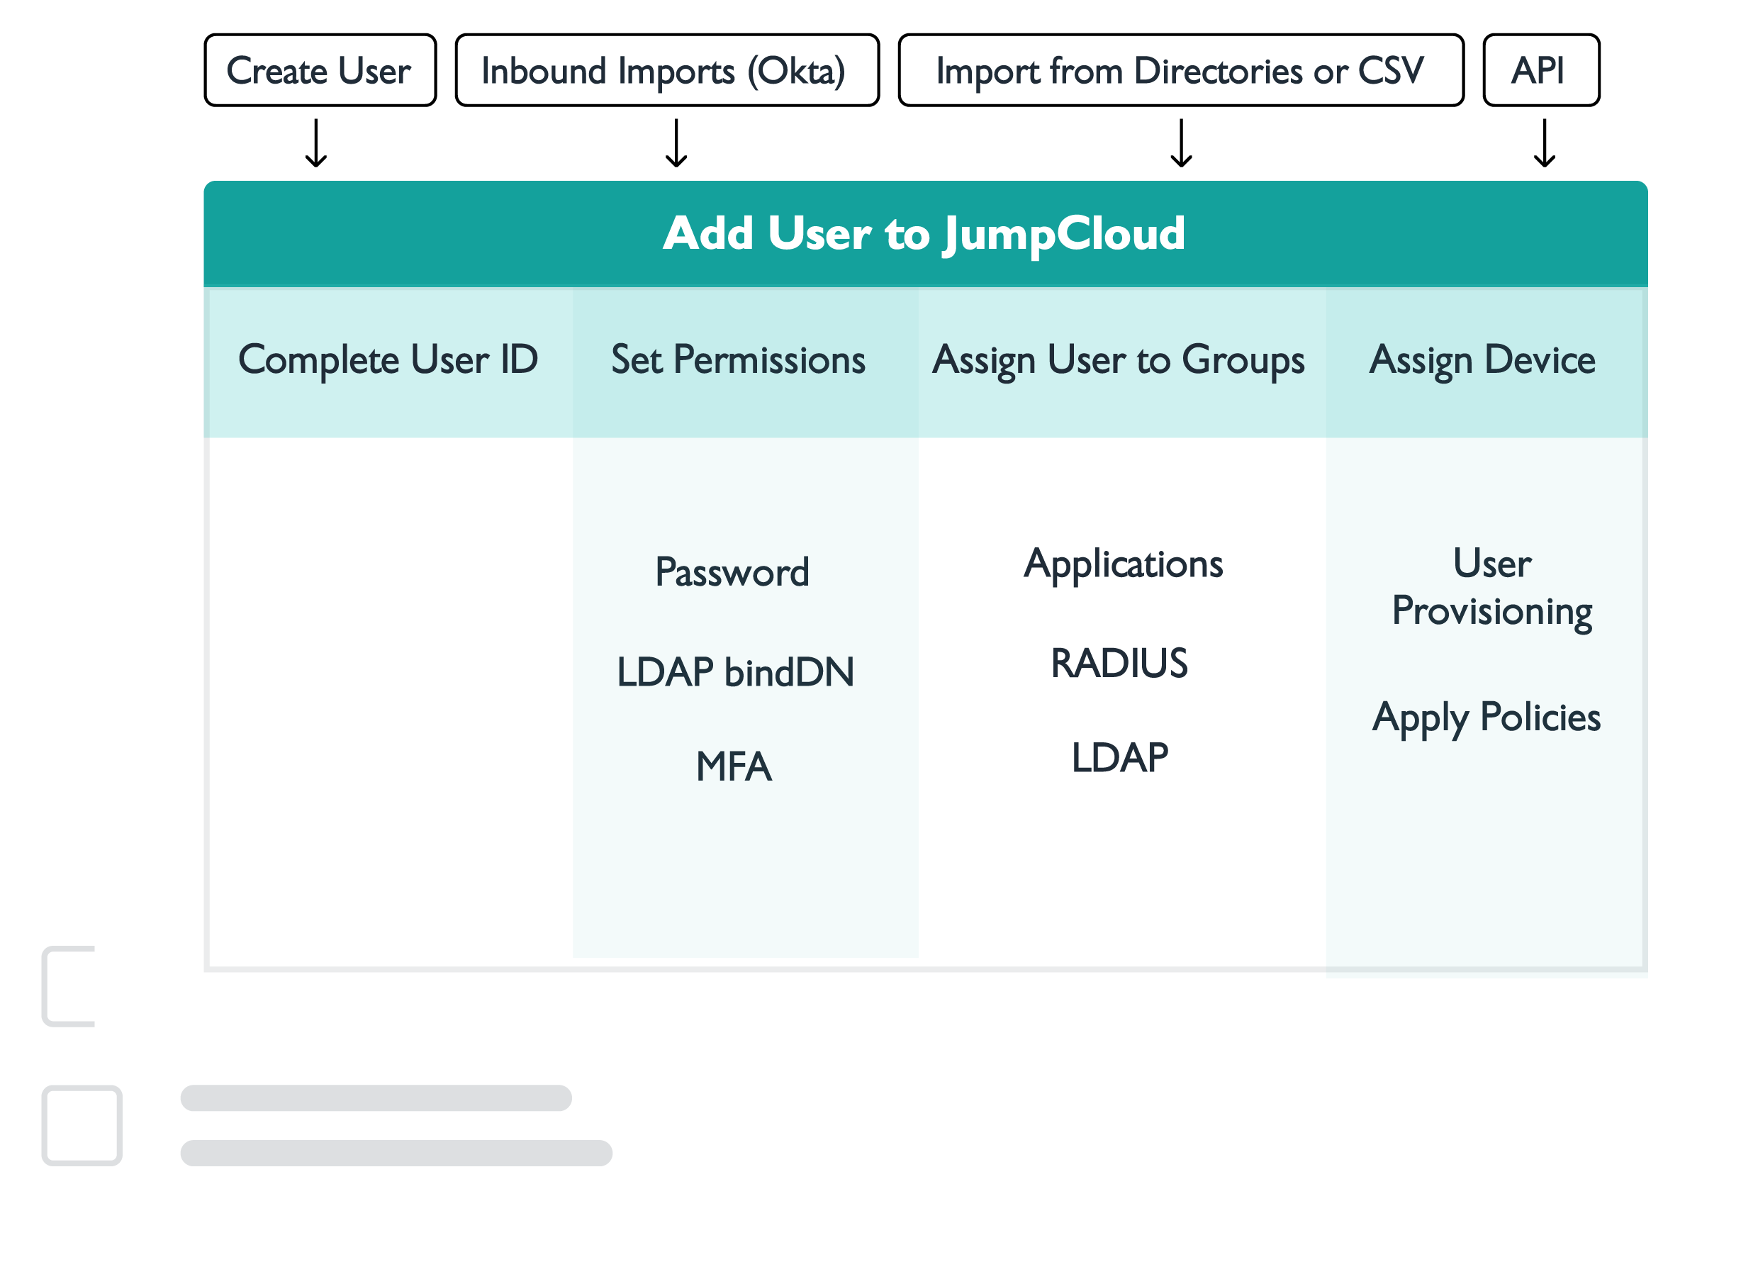Click the API box
1758x1262 pixels.
[x=1540, y=70]
